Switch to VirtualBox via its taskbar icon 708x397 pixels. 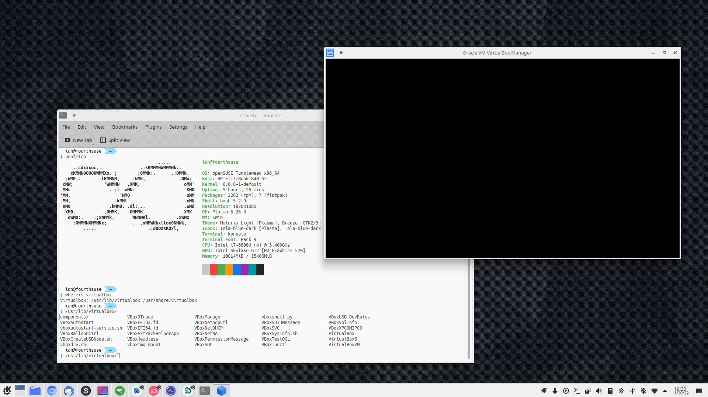tap(222, 391)
